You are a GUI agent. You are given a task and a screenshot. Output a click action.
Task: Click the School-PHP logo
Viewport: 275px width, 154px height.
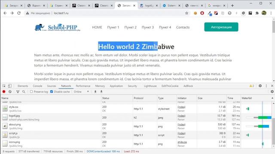(x=57, y=27)
